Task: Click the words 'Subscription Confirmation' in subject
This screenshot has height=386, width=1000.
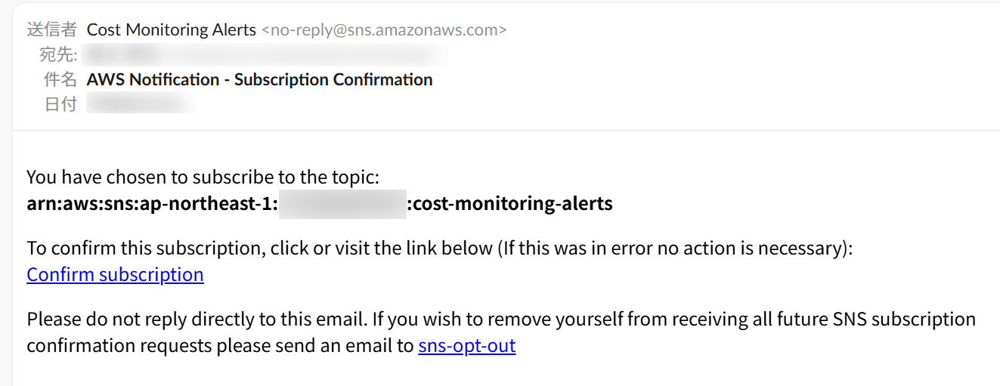Action: pyautogui.click(x=333, y=80)
